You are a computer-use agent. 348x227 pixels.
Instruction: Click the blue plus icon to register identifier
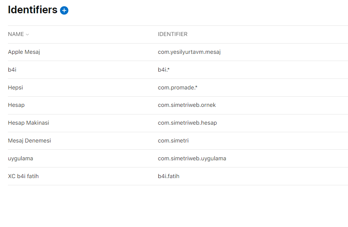click(x=64, y=10)
